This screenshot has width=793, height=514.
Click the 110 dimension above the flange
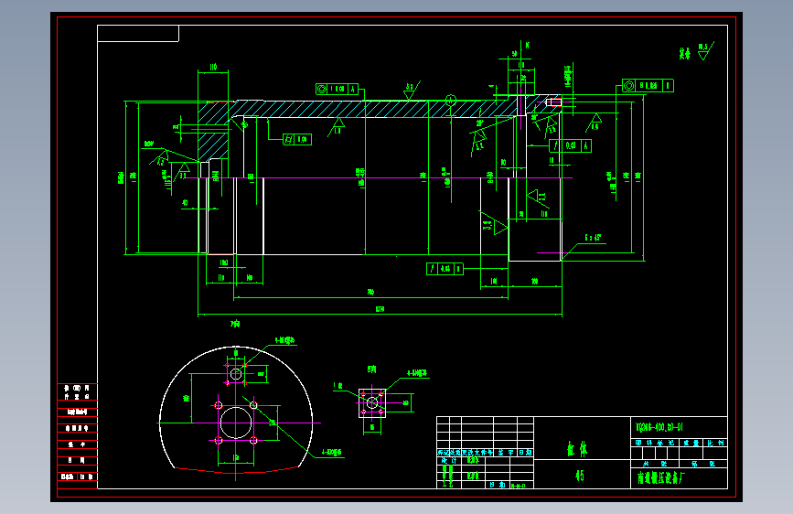[x=213, y=67]
